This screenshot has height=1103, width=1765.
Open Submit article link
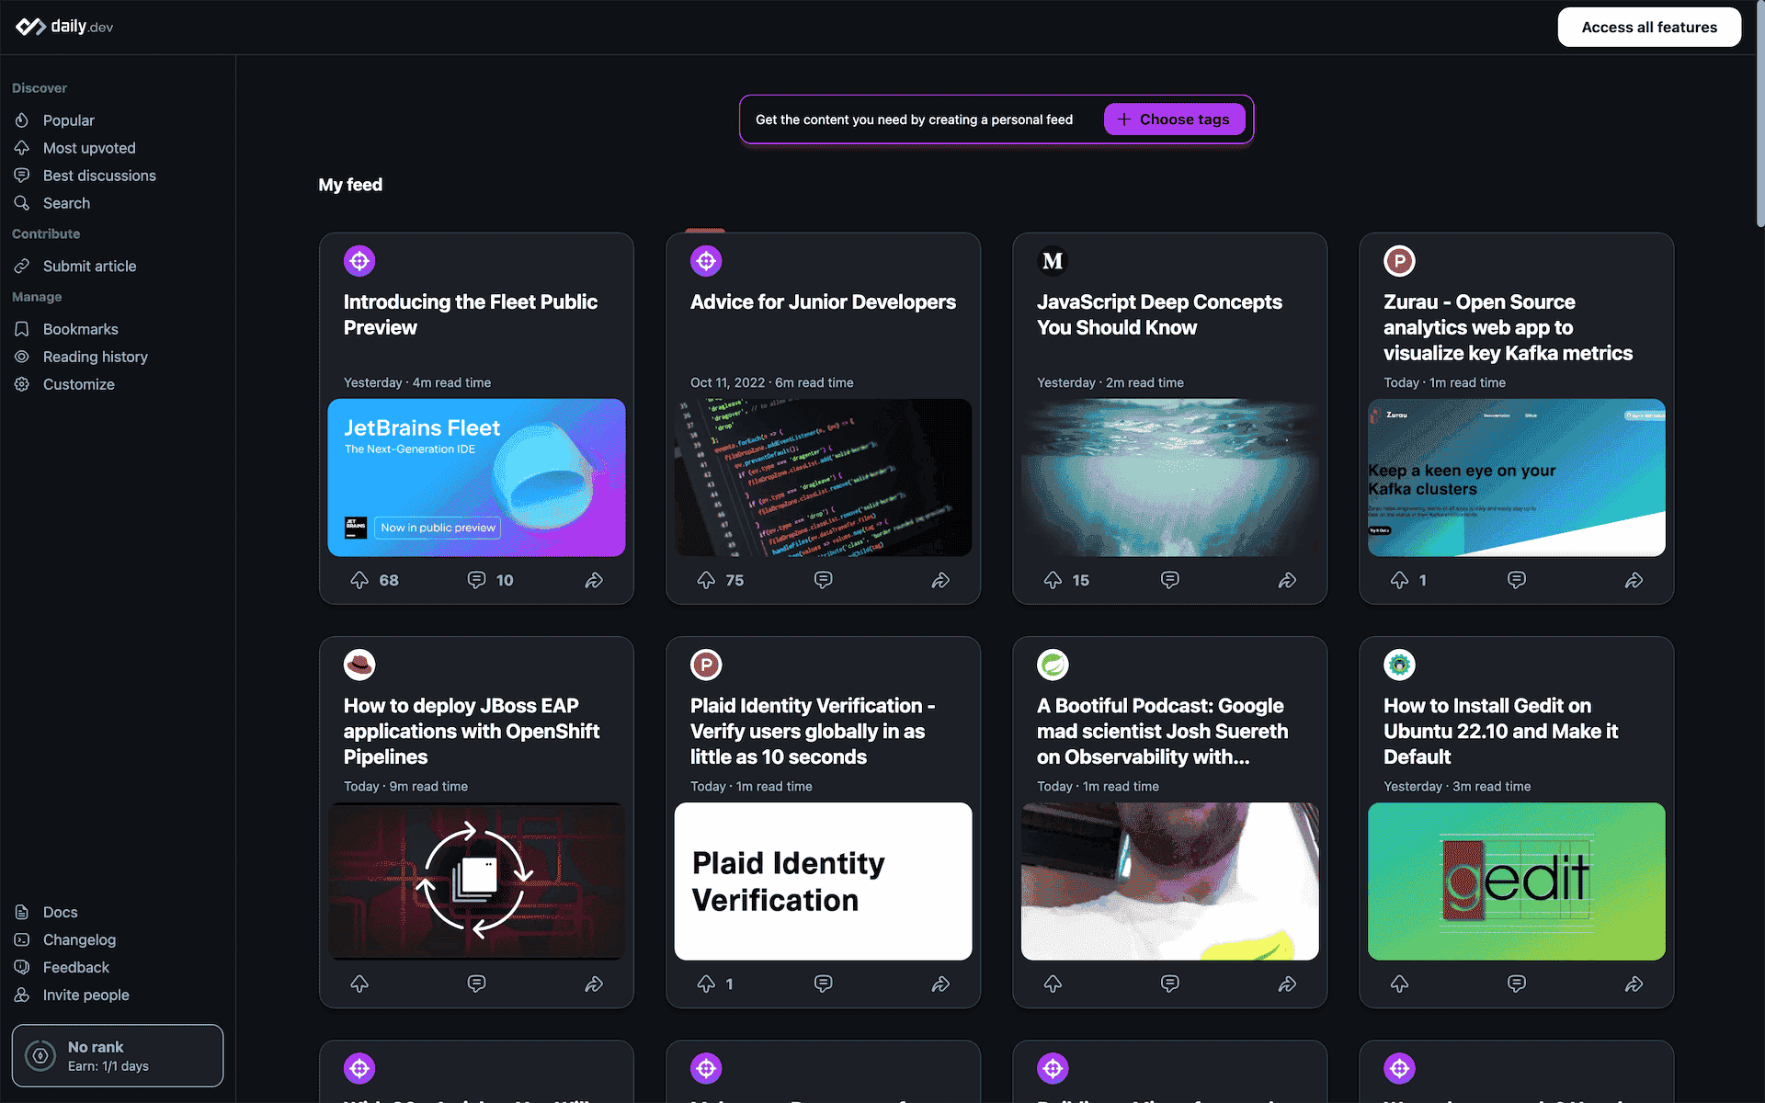pyautogui.click(x=89, y=267)
